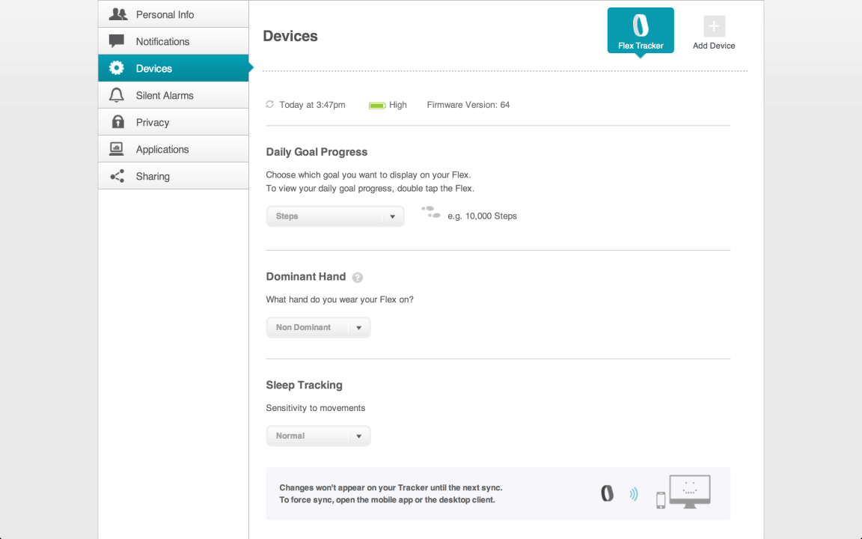Go to Privacy settings section
The height and width of the screenshot is (539, 862).
[173, 122]
